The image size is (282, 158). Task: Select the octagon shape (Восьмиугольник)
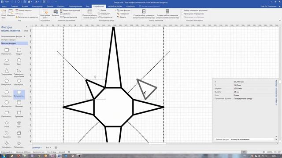click(19, 94)
